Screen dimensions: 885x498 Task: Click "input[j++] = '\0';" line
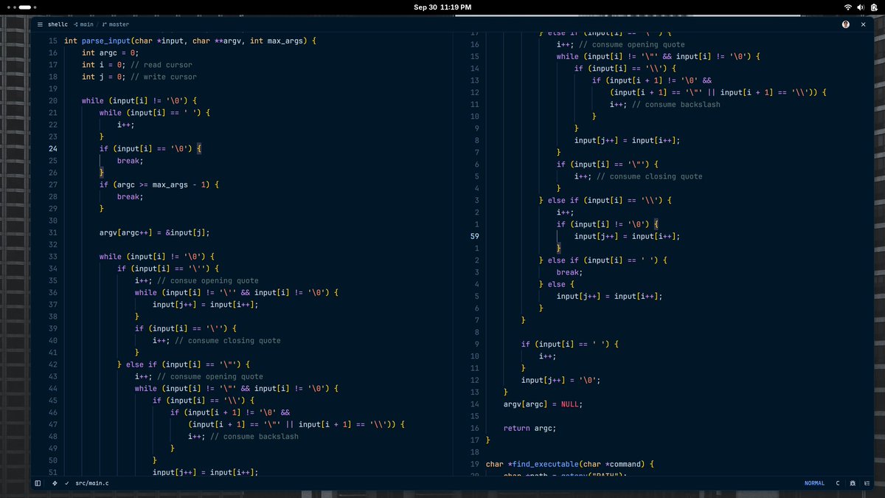tap(561, 380)
